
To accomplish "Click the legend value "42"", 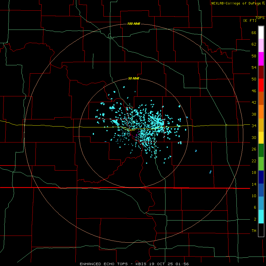I will tap(254, 103).
